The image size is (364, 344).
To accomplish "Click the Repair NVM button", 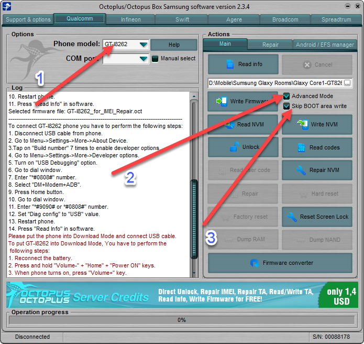I will pos(317,170).
